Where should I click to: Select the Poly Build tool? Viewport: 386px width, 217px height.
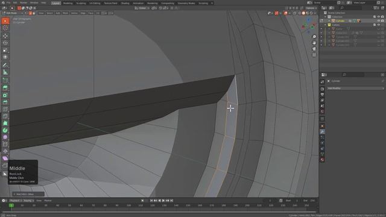tap(5, 123)
